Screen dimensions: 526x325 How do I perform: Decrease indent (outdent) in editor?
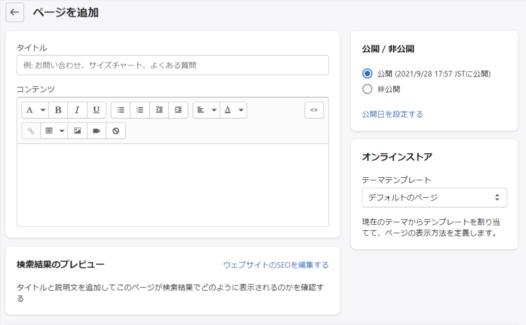coord(159,110)
